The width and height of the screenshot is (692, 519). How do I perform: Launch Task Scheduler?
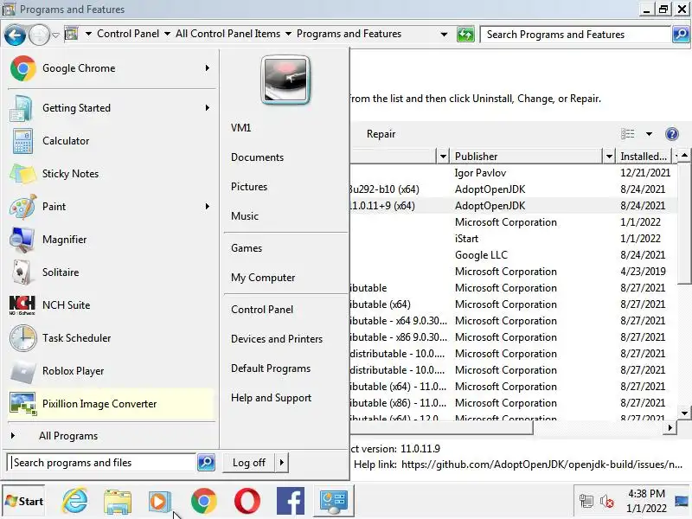[112, 338]
